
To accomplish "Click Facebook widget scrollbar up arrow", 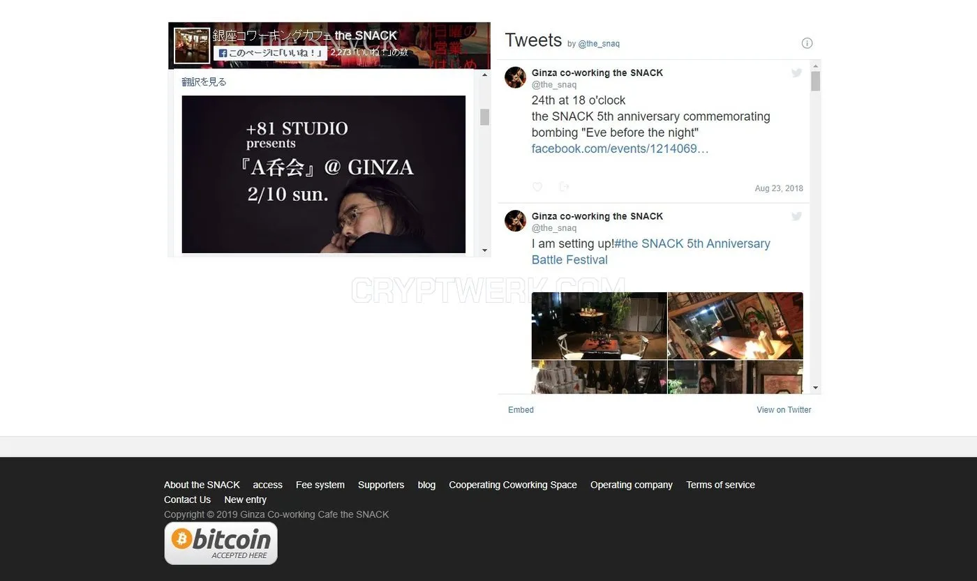I will pyautogui.click(x=485, y=74).
